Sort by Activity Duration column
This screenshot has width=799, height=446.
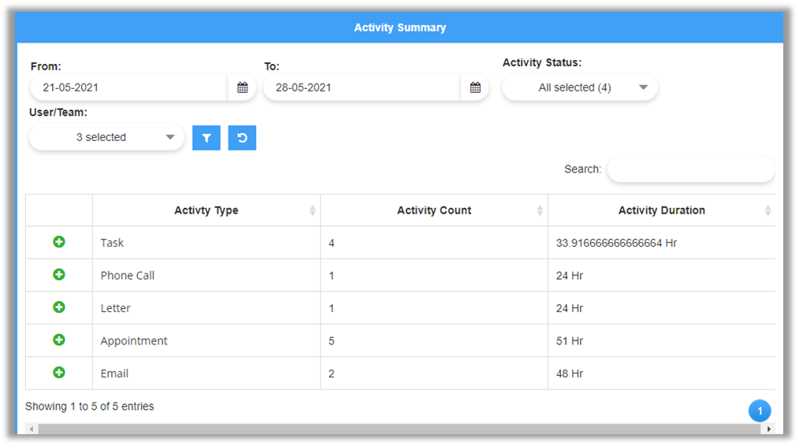pos(661,210)
